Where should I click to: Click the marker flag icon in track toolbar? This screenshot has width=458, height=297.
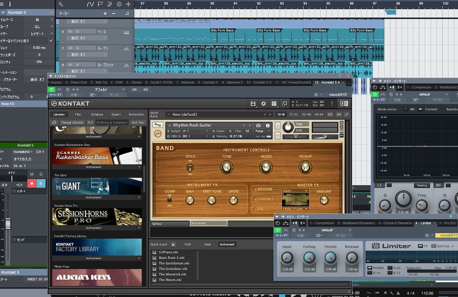[x=100, y=4]
